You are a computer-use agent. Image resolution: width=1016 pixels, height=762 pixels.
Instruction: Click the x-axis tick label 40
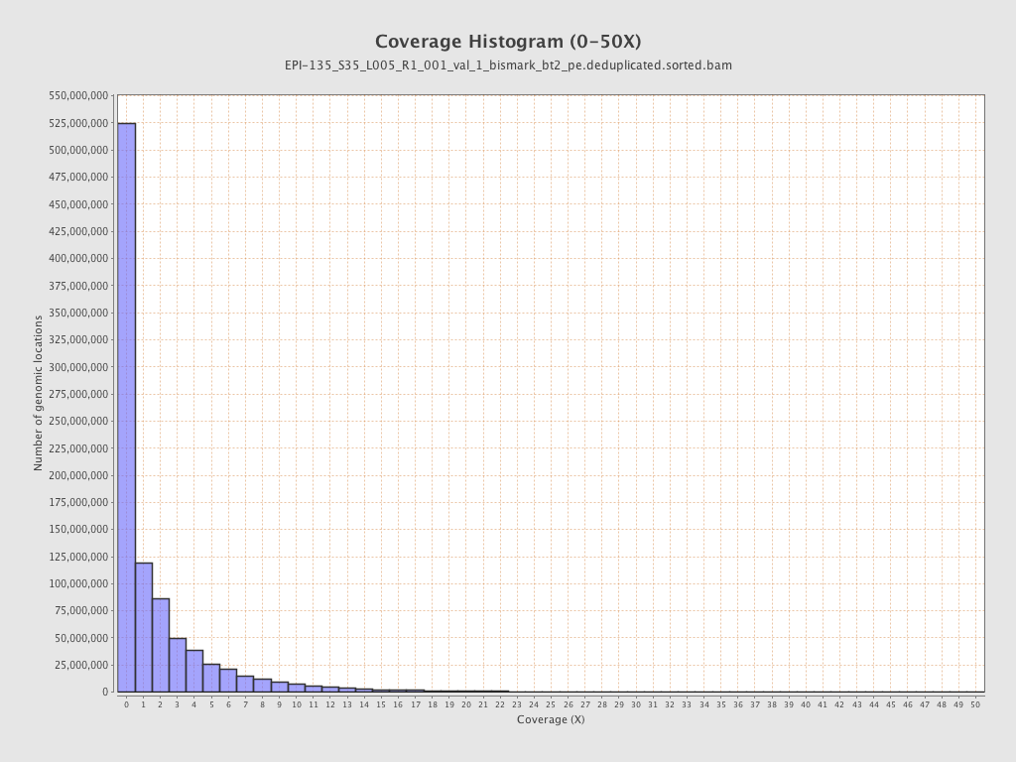click(806, 705)
